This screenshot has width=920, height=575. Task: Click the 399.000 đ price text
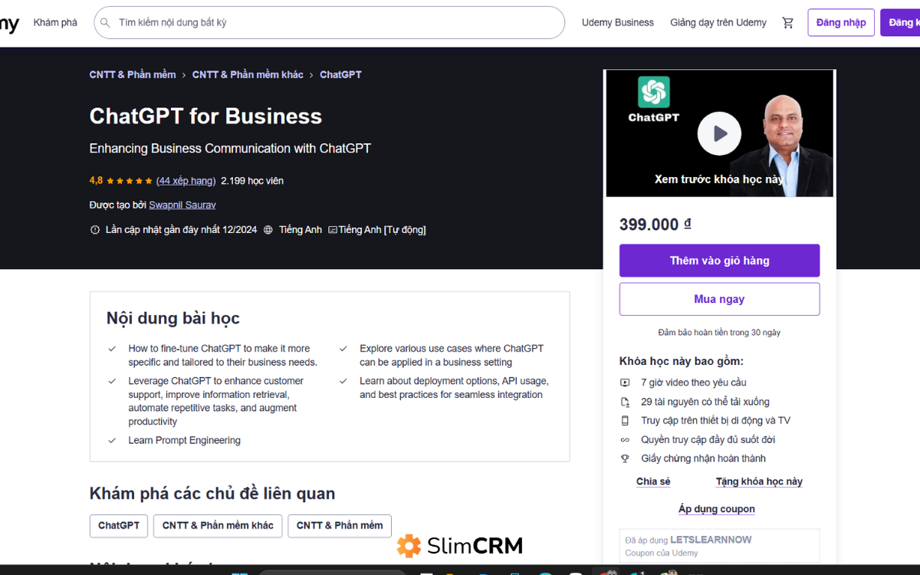(655, 225)
